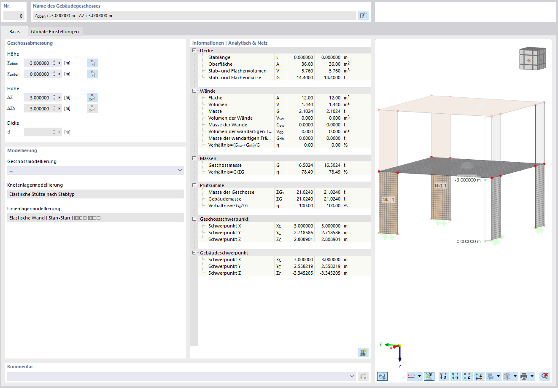Screen dimensions: 558x388
Task: Pick Zoben graphically with the cursor icon
Action: click(92, 63)
